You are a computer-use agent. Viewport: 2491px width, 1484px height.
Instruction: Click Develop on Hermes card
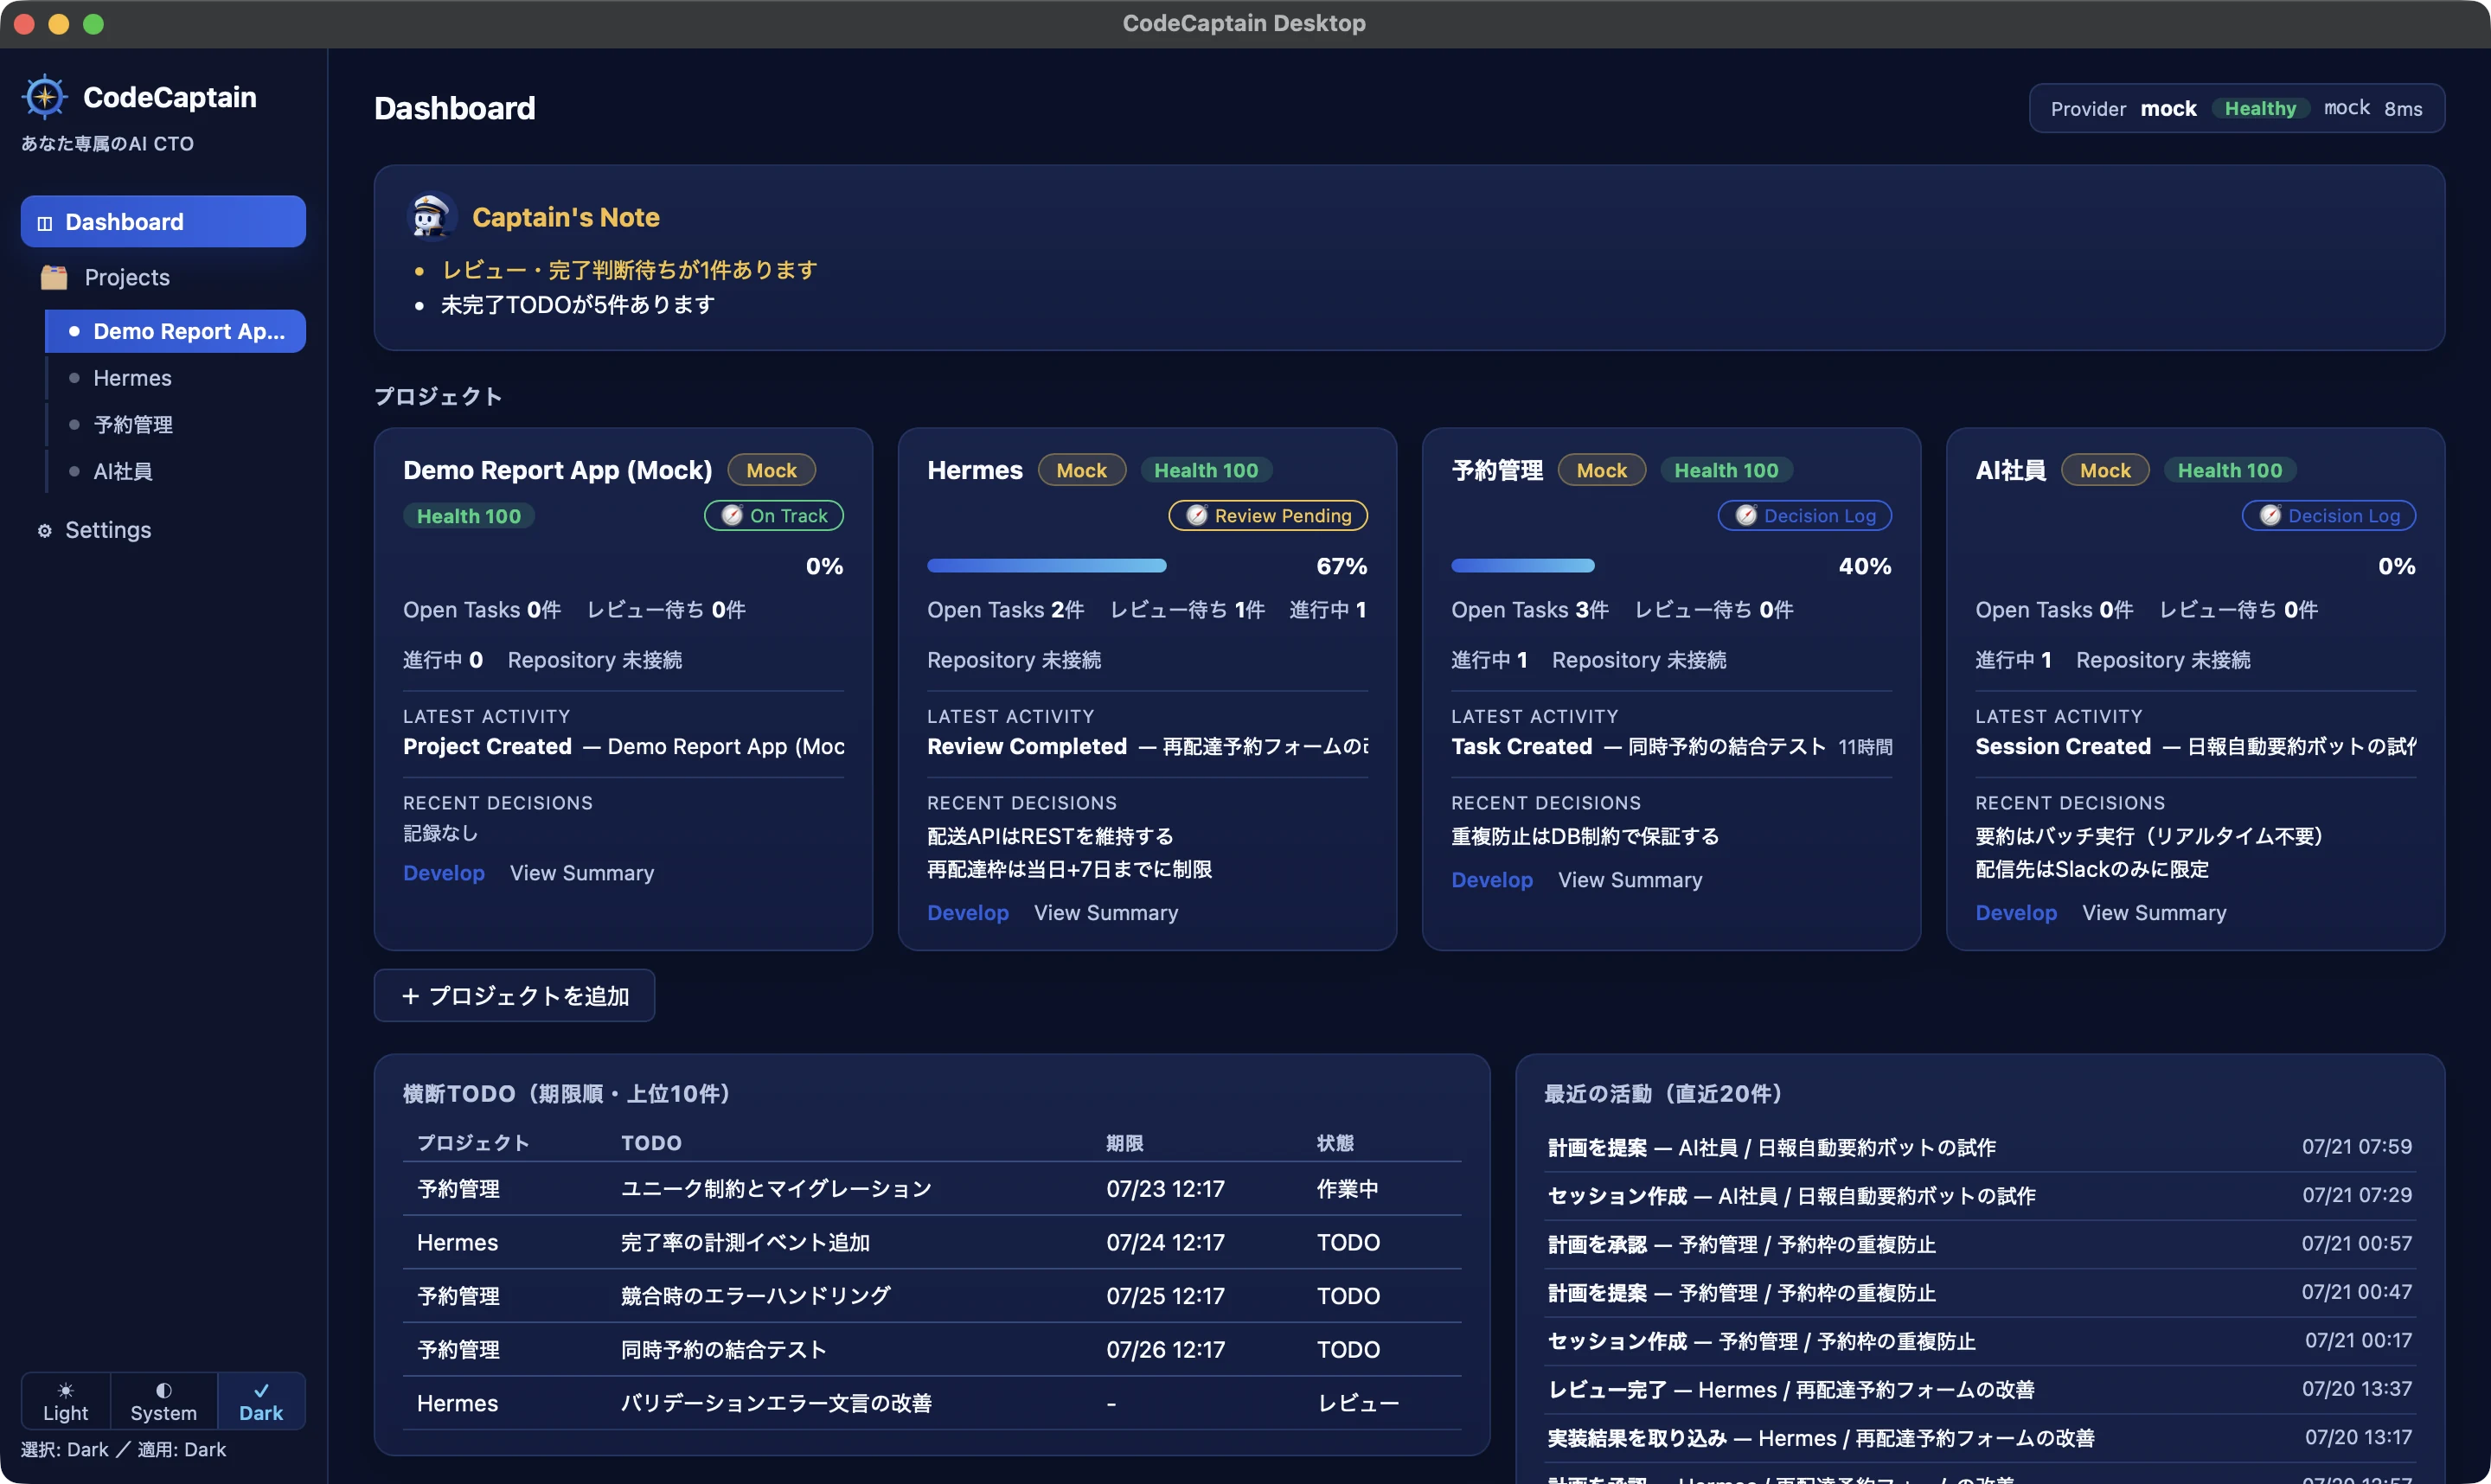pos(968,913)
